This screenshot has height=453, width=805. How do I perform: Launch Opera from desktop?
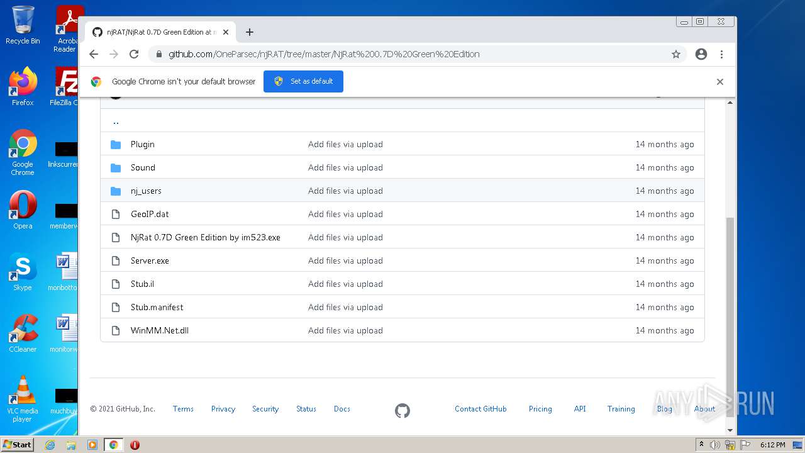[x=23, y=210]
